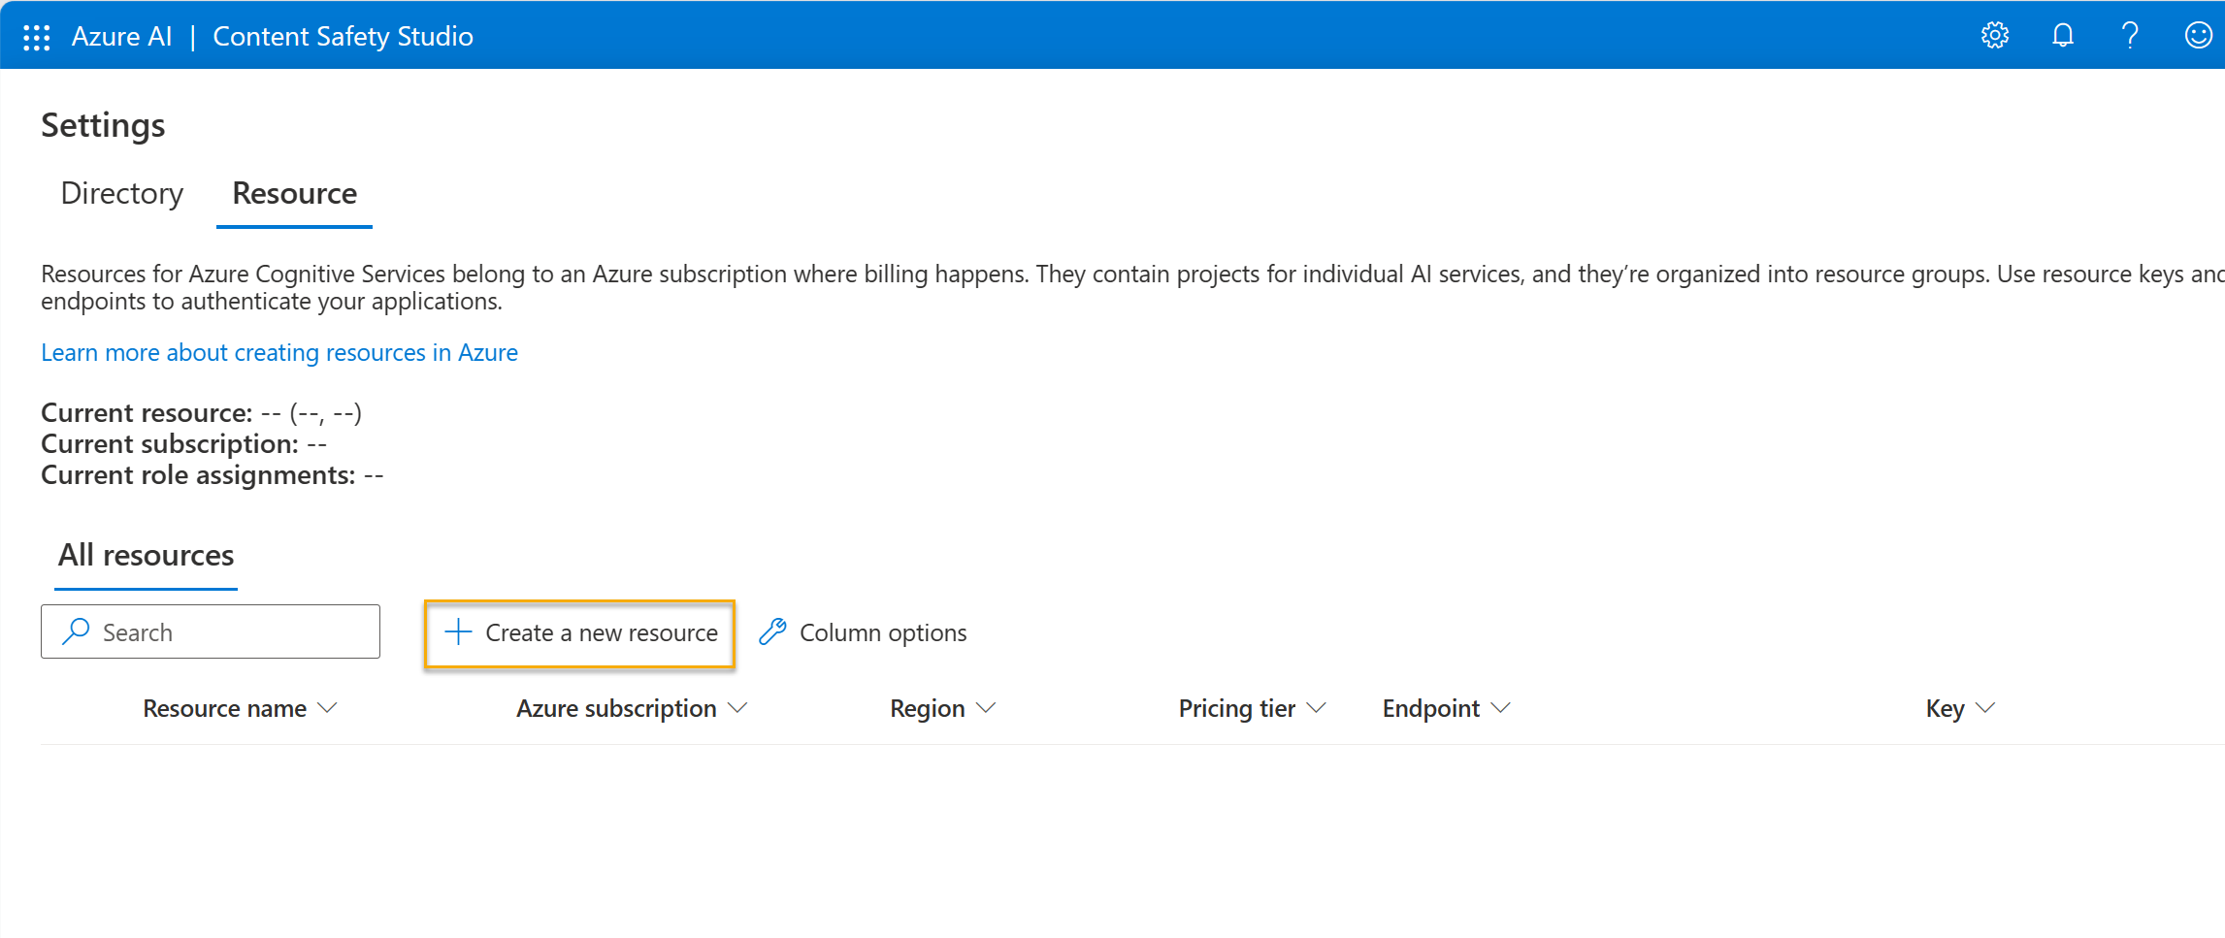This screenshot has width=2225, height=938.
Task: Select the Resource tab
Action: (294, 193)
